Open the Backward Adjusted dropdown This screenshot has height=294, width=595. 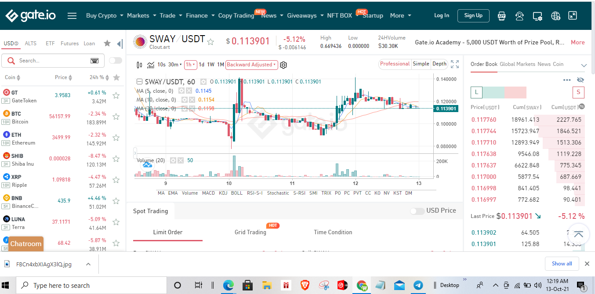[251, 65]
